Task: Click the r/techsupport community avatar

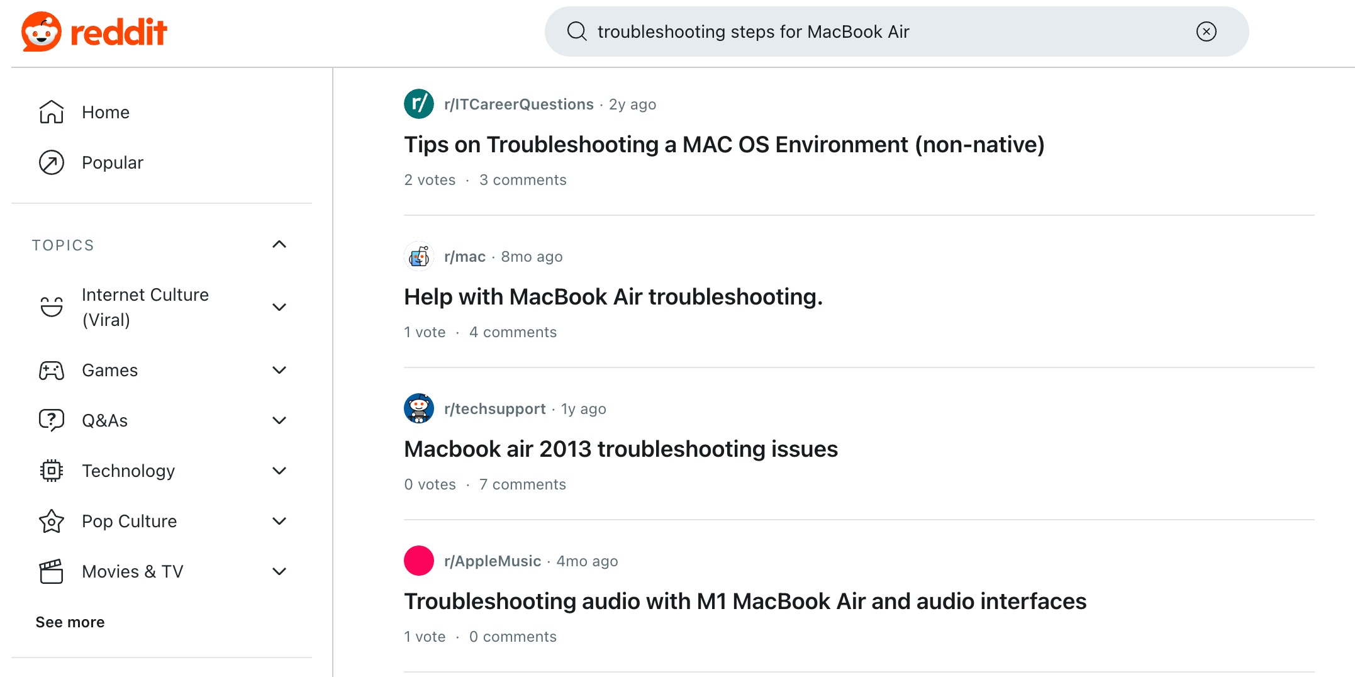Action: point(419,408)
